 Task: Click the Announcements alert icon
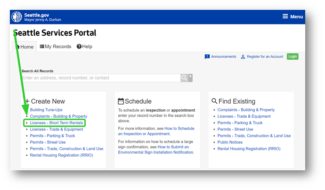pyautogui.click(x=207, y=57)
